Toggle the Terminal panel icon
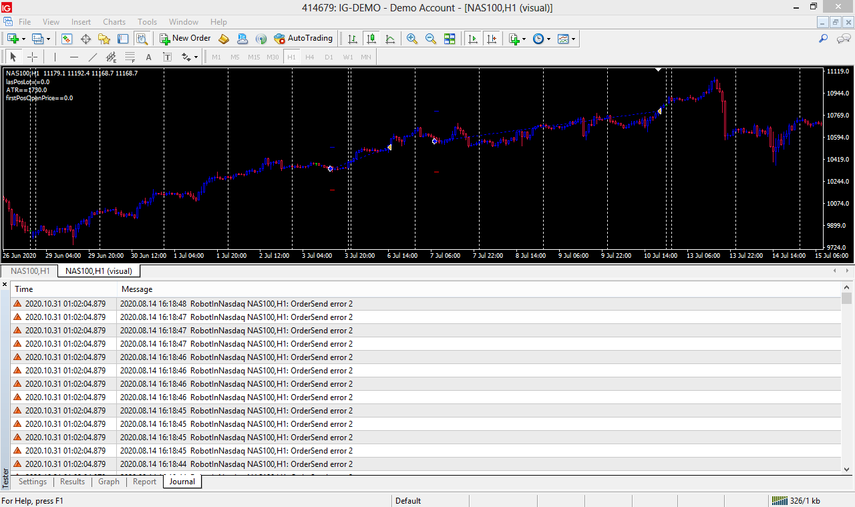The image size is (855, 507). (x=123, y=39)
